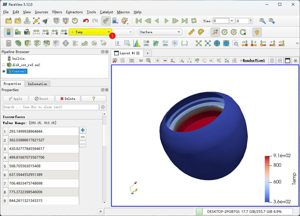Click the Reset Camera icon

point(199,43)
